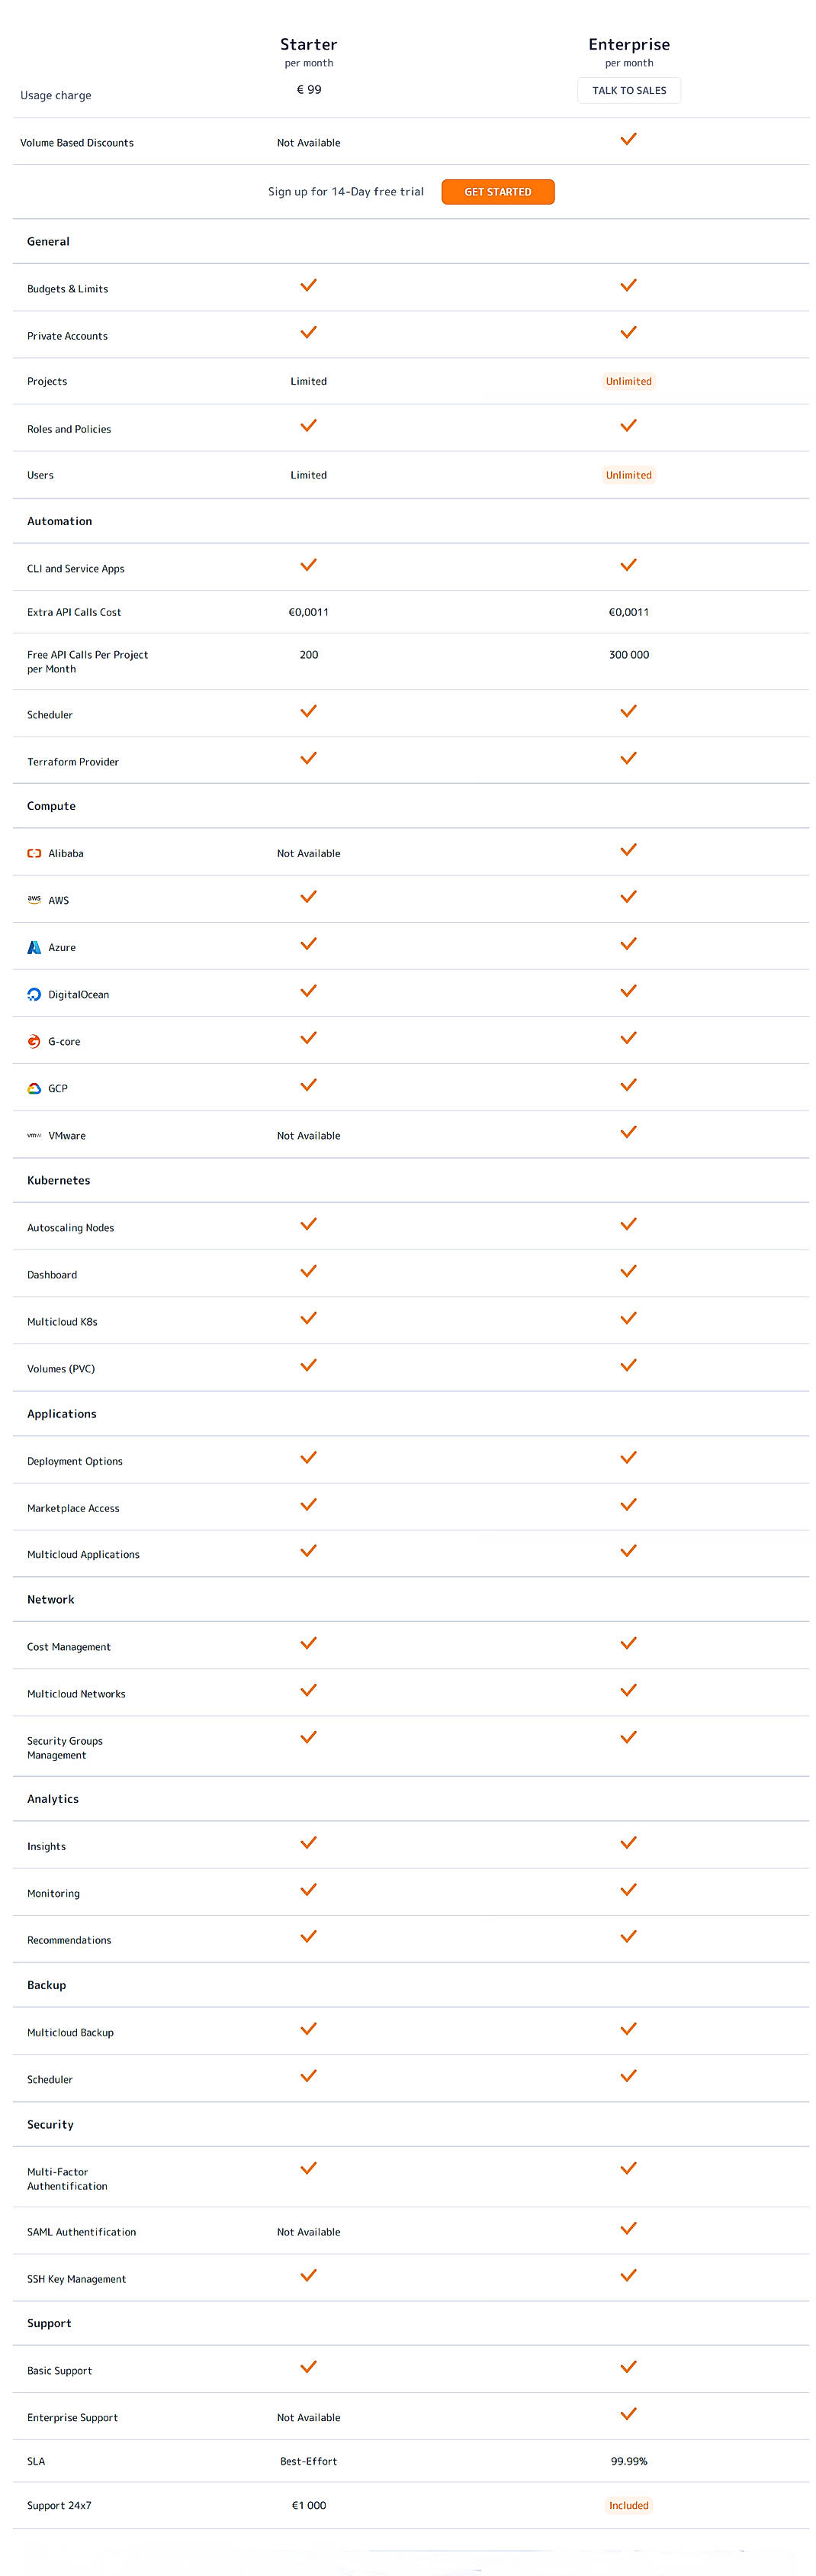
Task: Click the DigitalOcean icon
Action: pyautogui.click(x=34, y=994)
